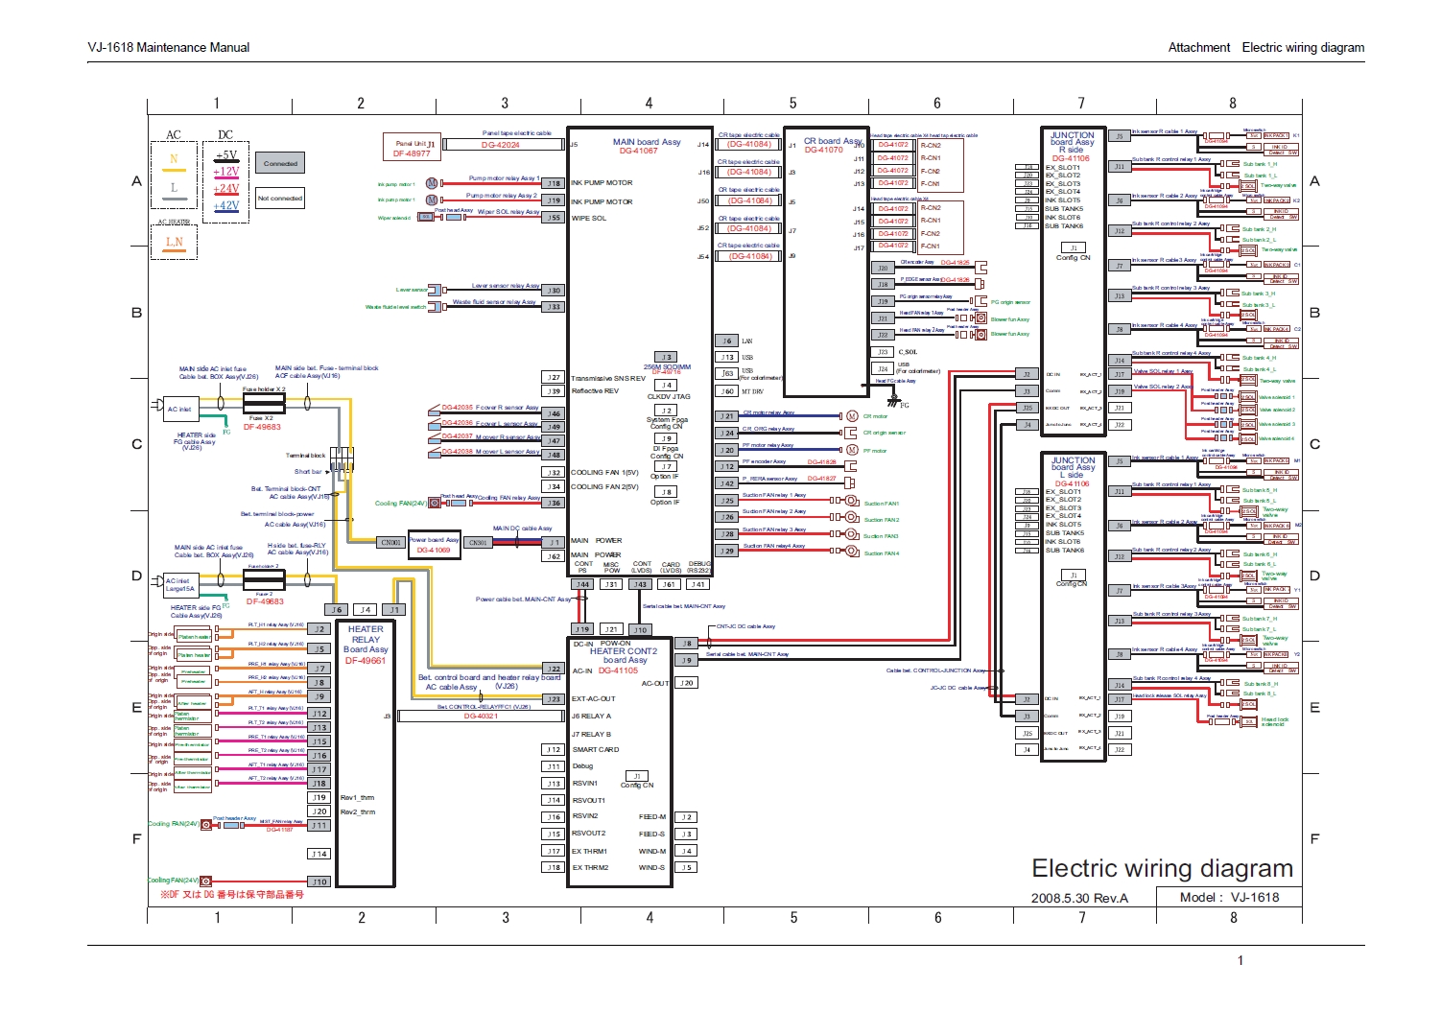Screen dimensions: 1441x1011
Task: Click the DG-42024 panel tape cable
Action: pyautogui.click(x=501, y=145)
